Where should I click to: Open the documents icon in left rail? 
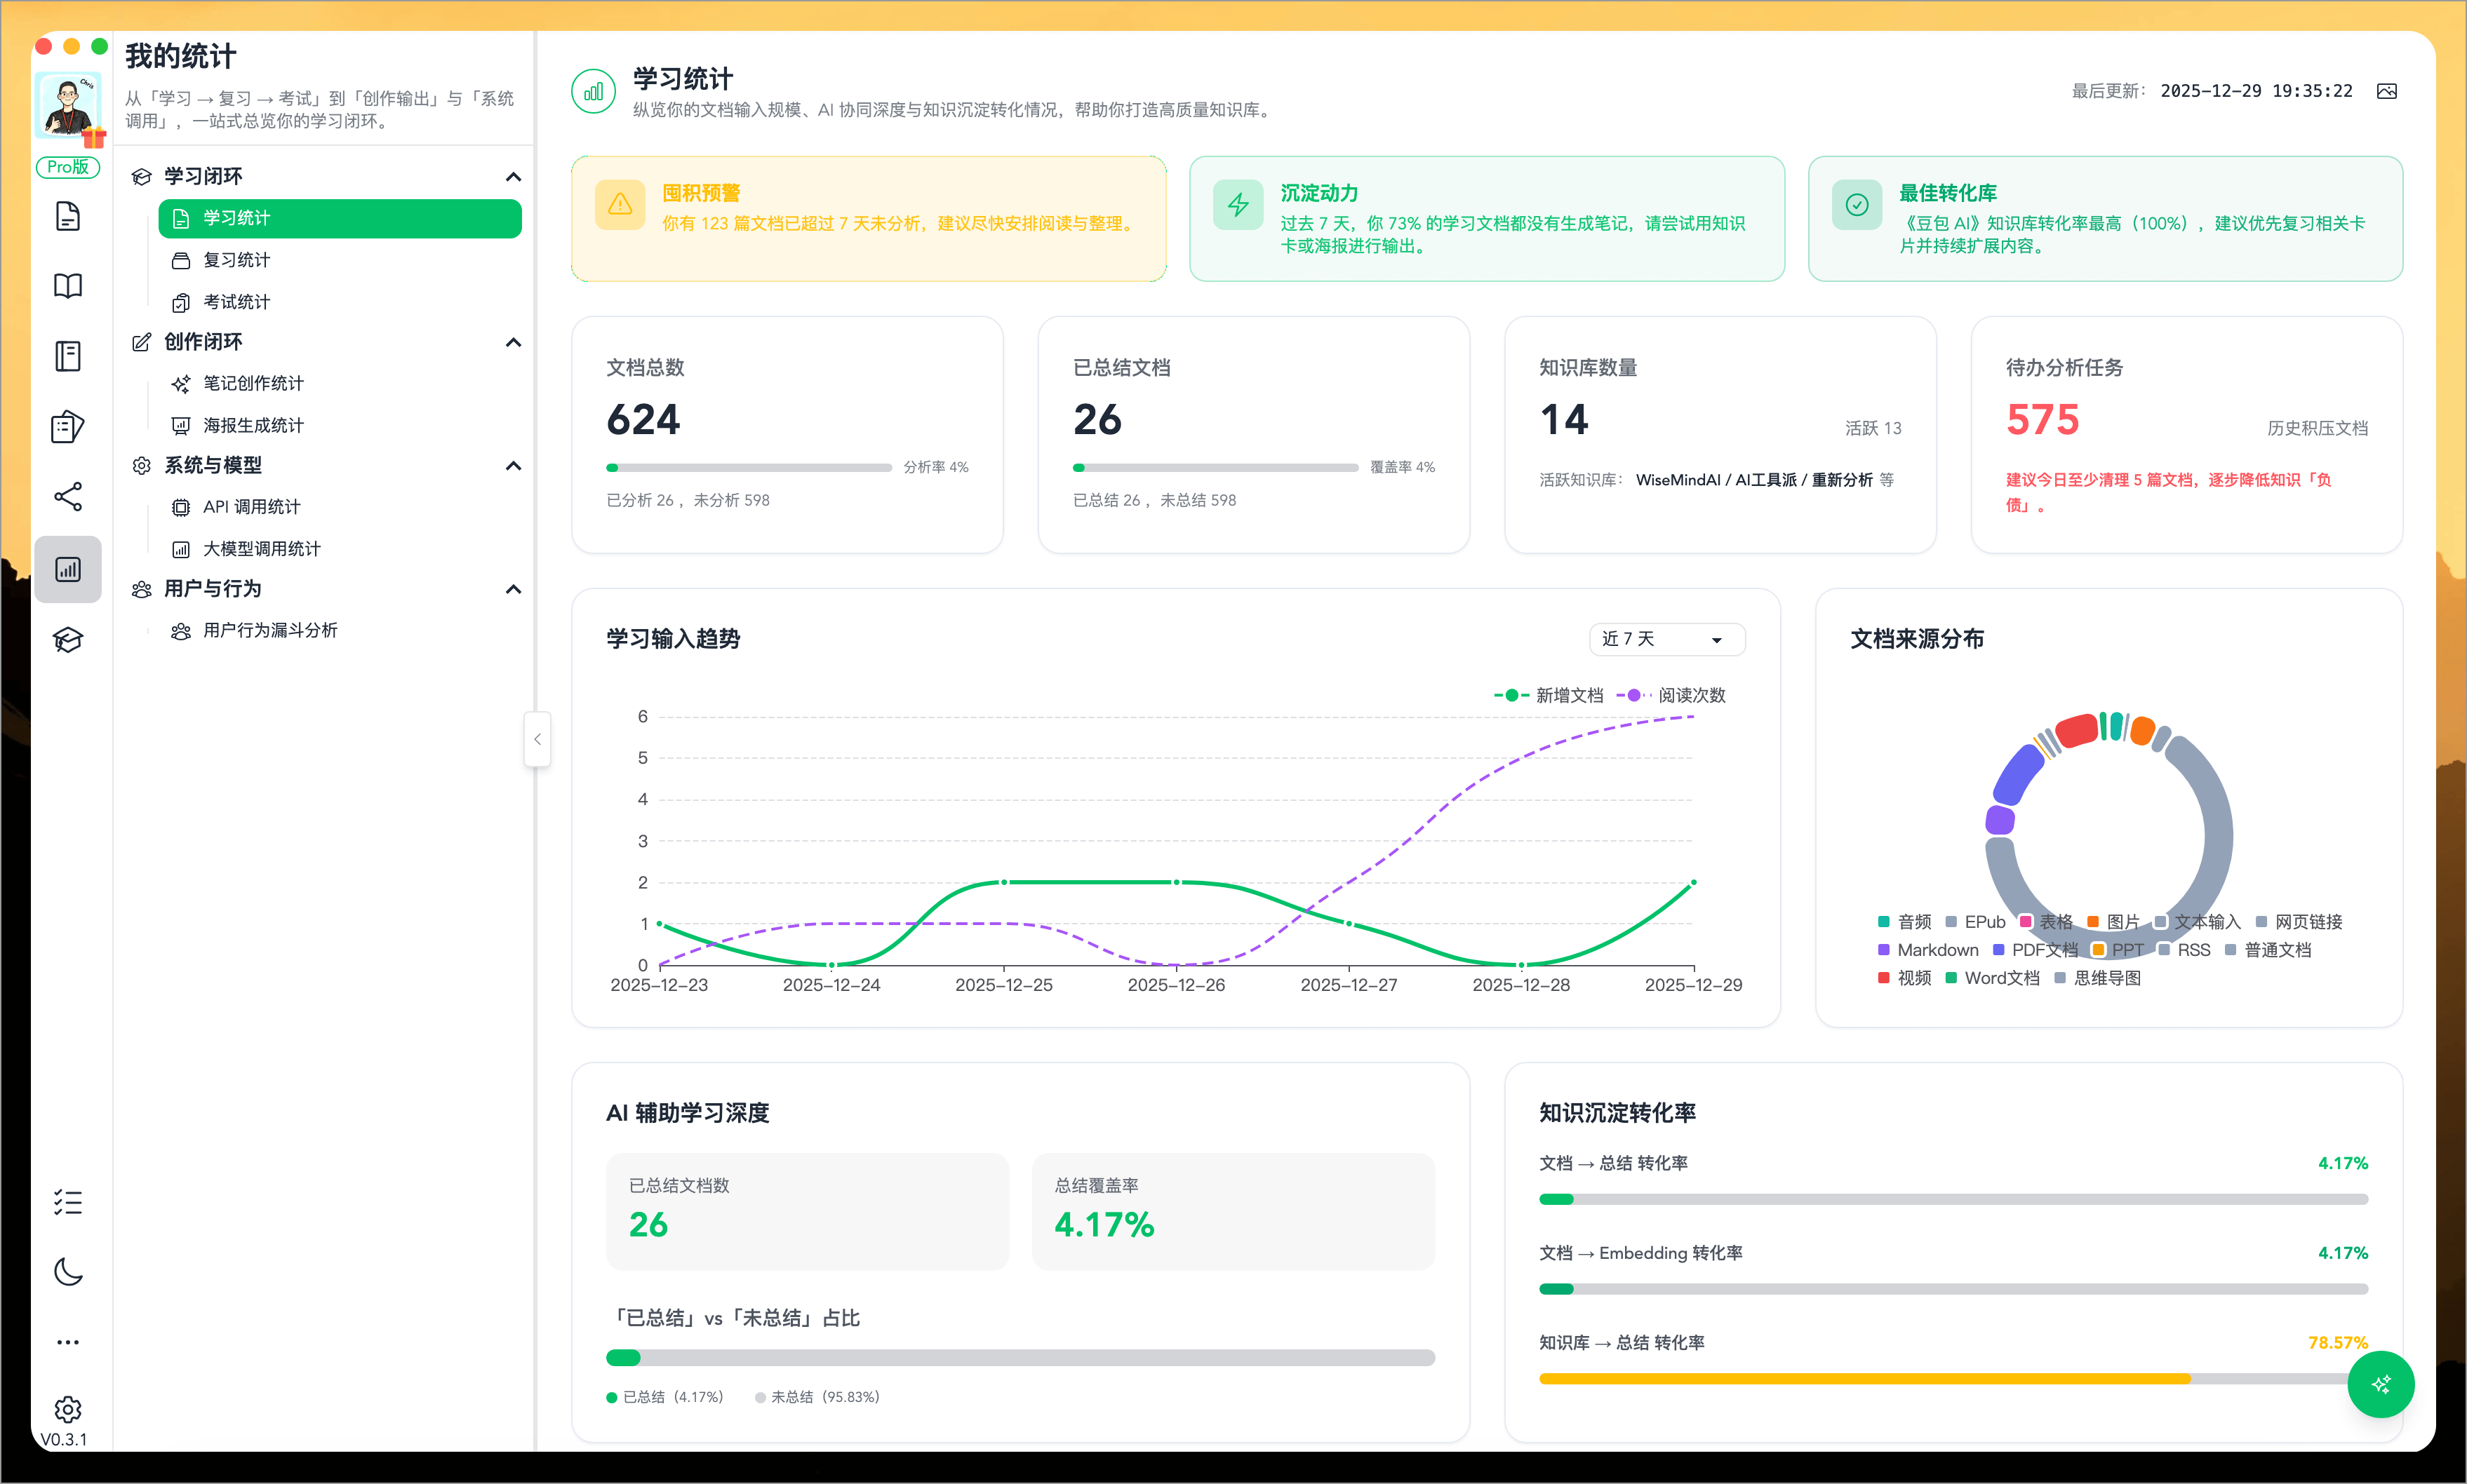(68, 217)
